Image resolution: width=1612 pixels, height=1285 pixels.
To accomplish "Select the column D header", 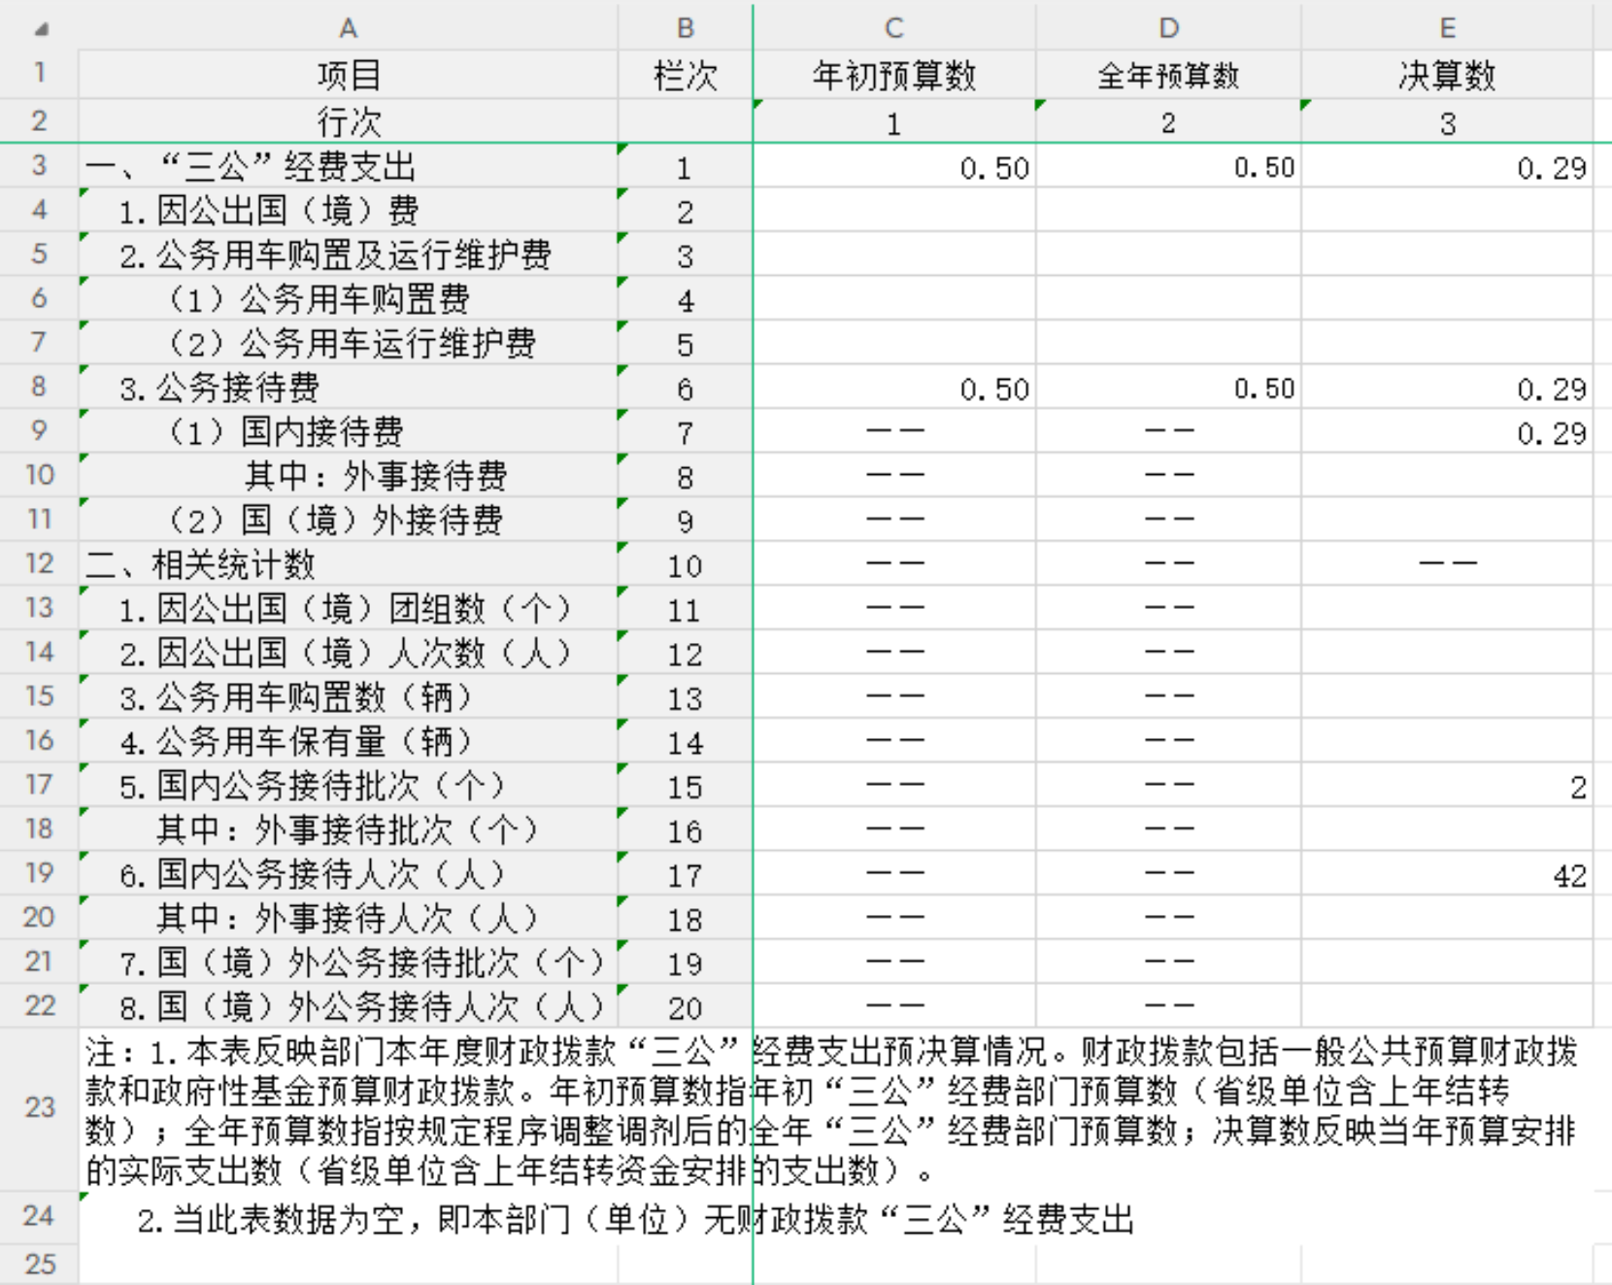I will 1168,28.
